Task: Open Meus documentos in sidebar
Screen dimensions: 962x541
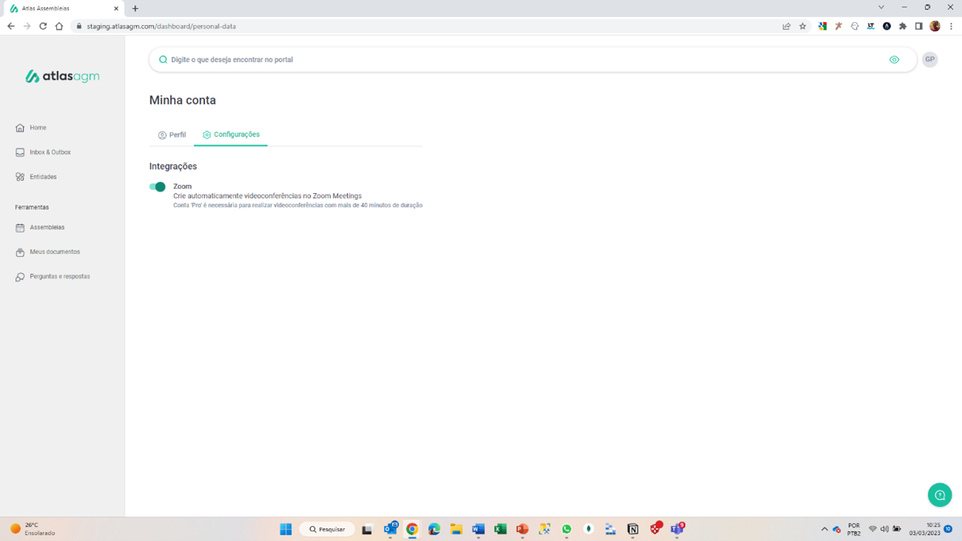Action: (x=54, y=252)
